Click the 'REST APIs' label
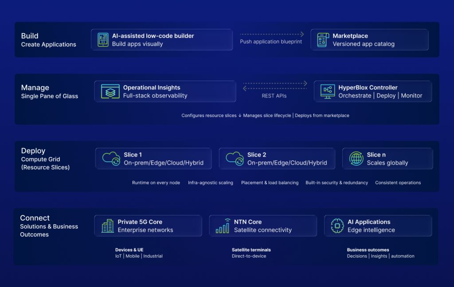Image resolution: width=454 pixels, height=287 pixels. pyautogui.click(x=274, y=96)
